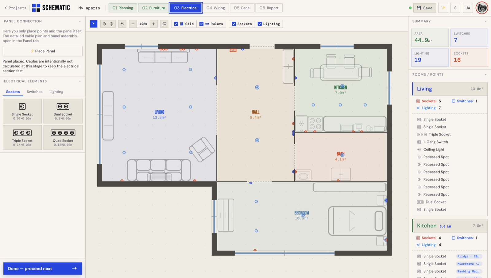Click the socket placement tool icon

(104, 24)
